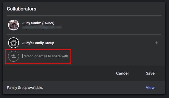
Task: Open Judy Sanhz's profile avatar
Action: pos(14,25)
